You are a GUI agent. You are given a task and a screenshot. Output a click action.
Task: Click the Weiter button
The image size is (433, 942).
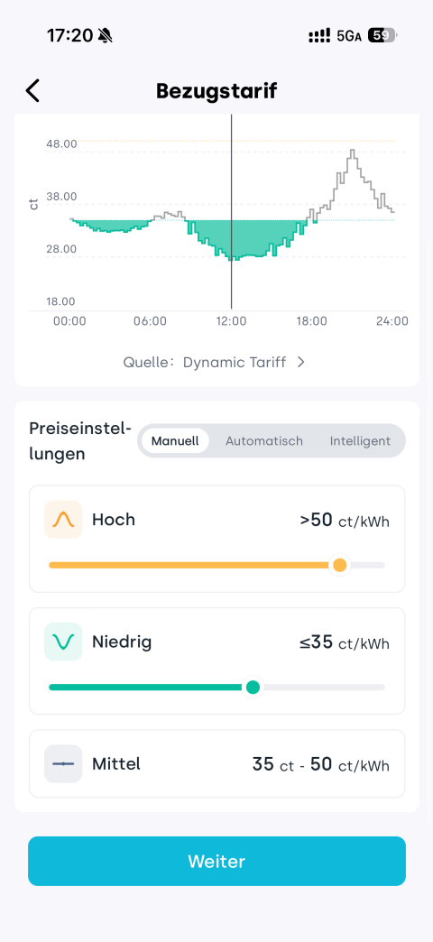(x=216, y=861)
